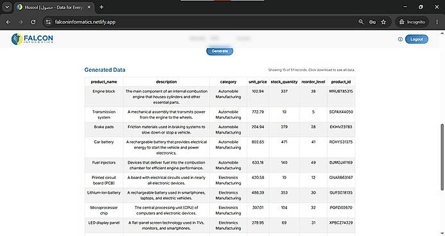Click unit price 633.18
This screenshot has width=445, height=236.
(257, 163)
